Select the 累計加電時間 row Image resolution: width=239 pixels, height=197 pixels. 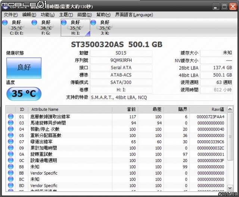(117, 148)
